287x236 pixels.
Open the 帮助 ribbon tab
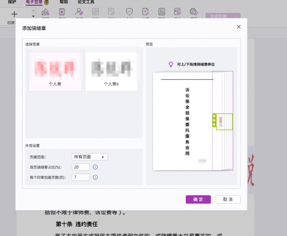(x=64, y=2)
